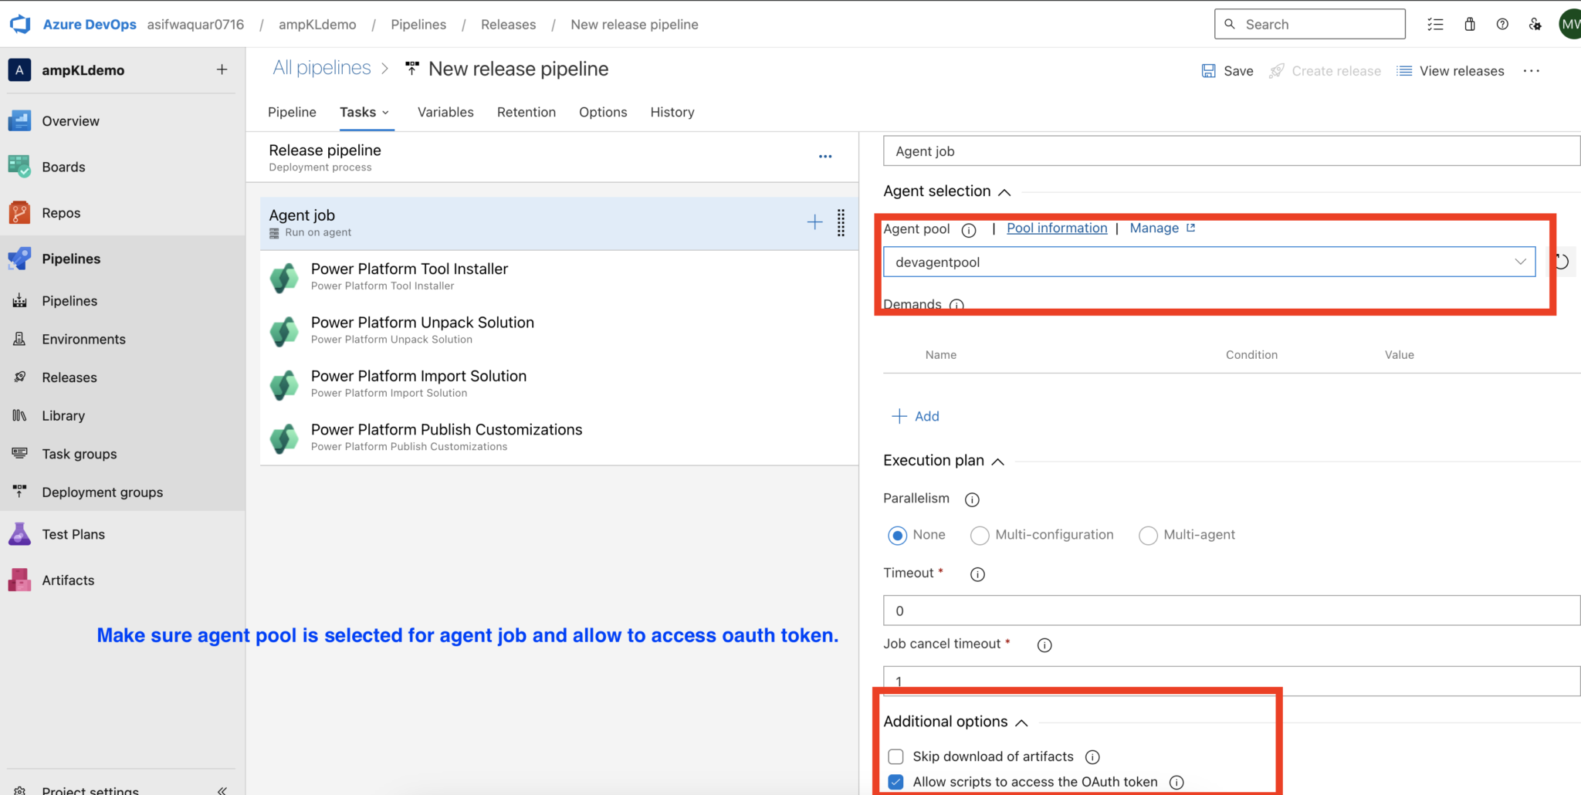Screen dimensions: 1581x795
Task: Select Multi-agent parallelism
Action: [1148, 536]
